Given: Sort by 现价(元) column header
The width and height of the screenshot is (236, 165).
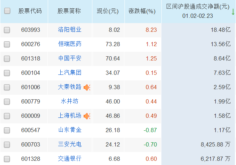Looking at the screenshot, I should point(108,11).
